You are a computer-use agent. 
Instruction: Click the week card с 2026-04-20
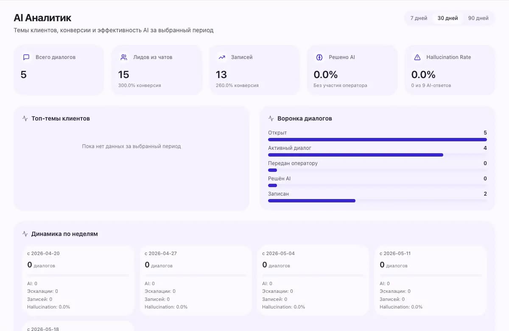coord(78,281)
